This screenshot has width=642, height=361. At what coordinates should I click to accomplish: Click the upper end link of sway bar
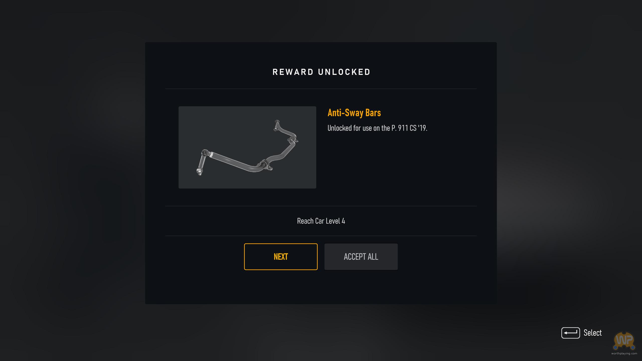[276, 125]
